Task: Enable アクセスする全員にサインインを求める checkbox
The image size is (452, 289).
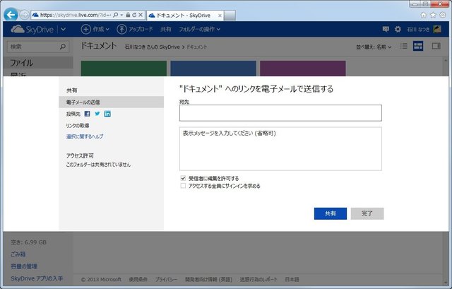Action: coord(184,187)
